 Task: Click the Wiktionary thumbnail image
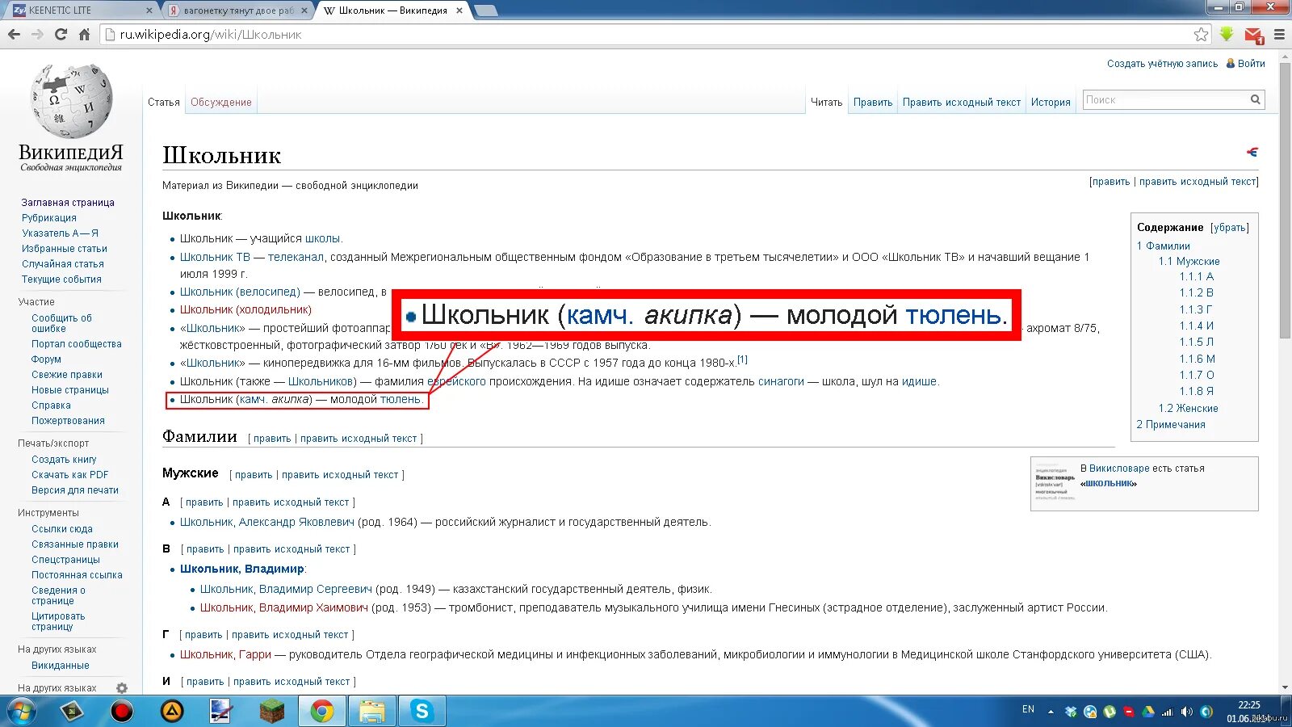1055,484
